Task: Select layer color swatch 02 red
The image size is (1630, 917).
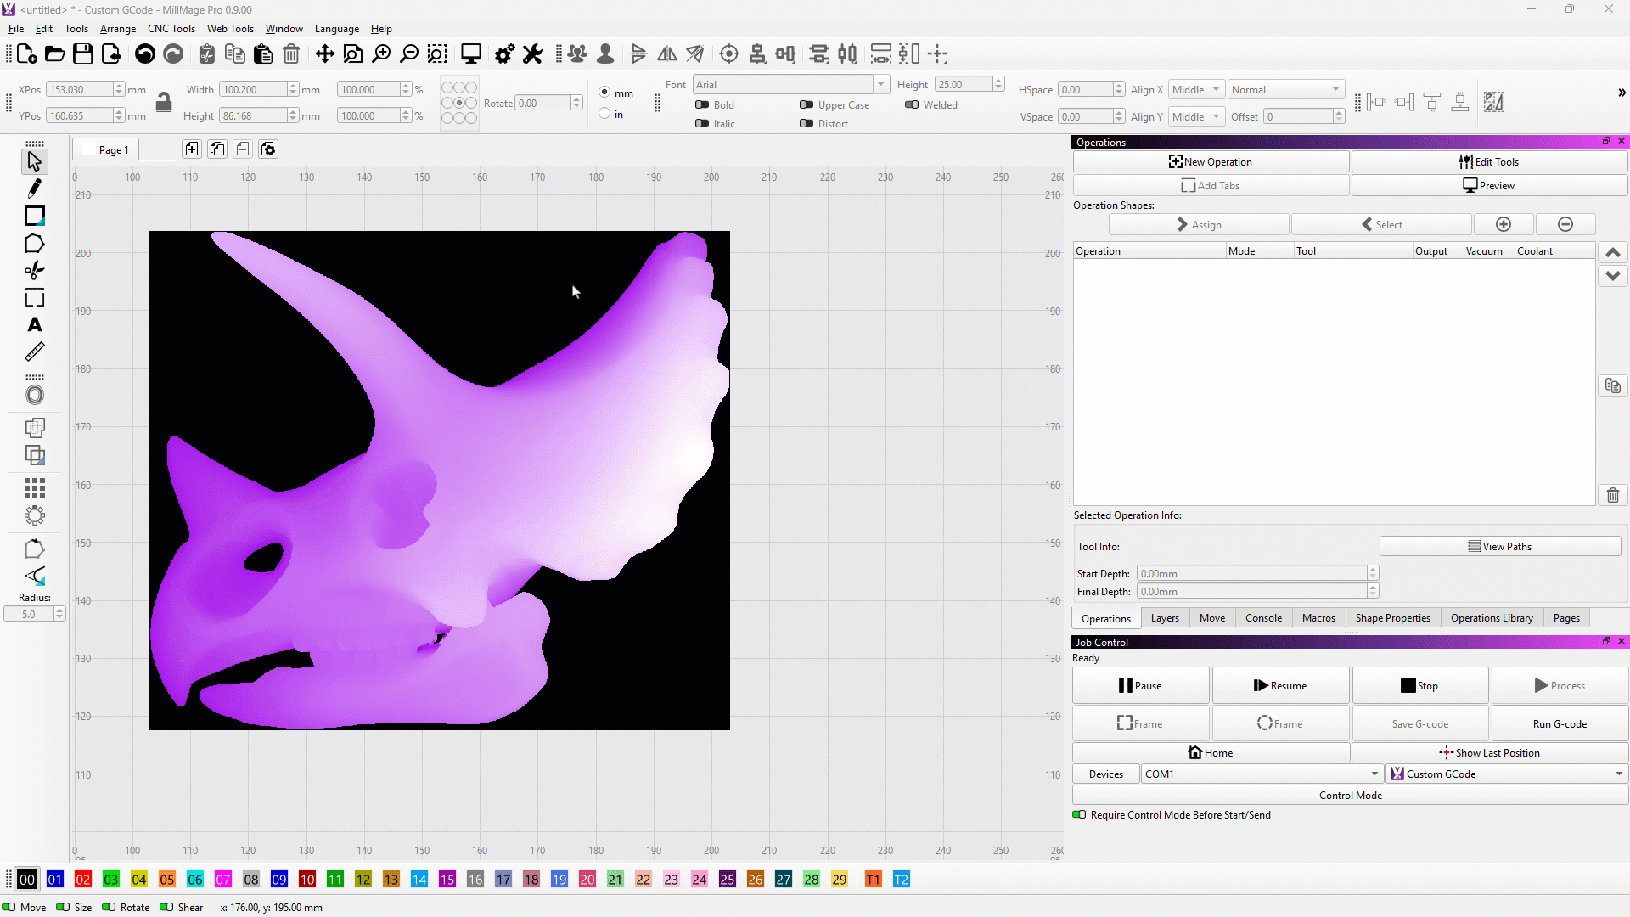Action: pos(82,880)
